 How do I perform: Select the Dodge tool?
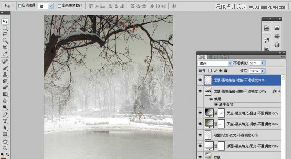click(5, 107)
